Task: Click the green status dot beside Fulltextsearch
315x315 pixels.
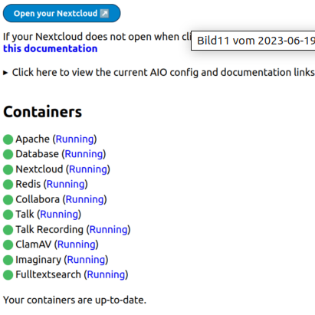Action: pos(8,275)
